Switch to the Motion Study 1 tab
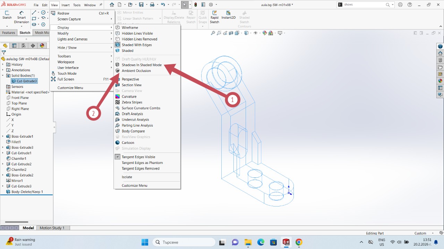Screen dimensions: 444x249 52,228
